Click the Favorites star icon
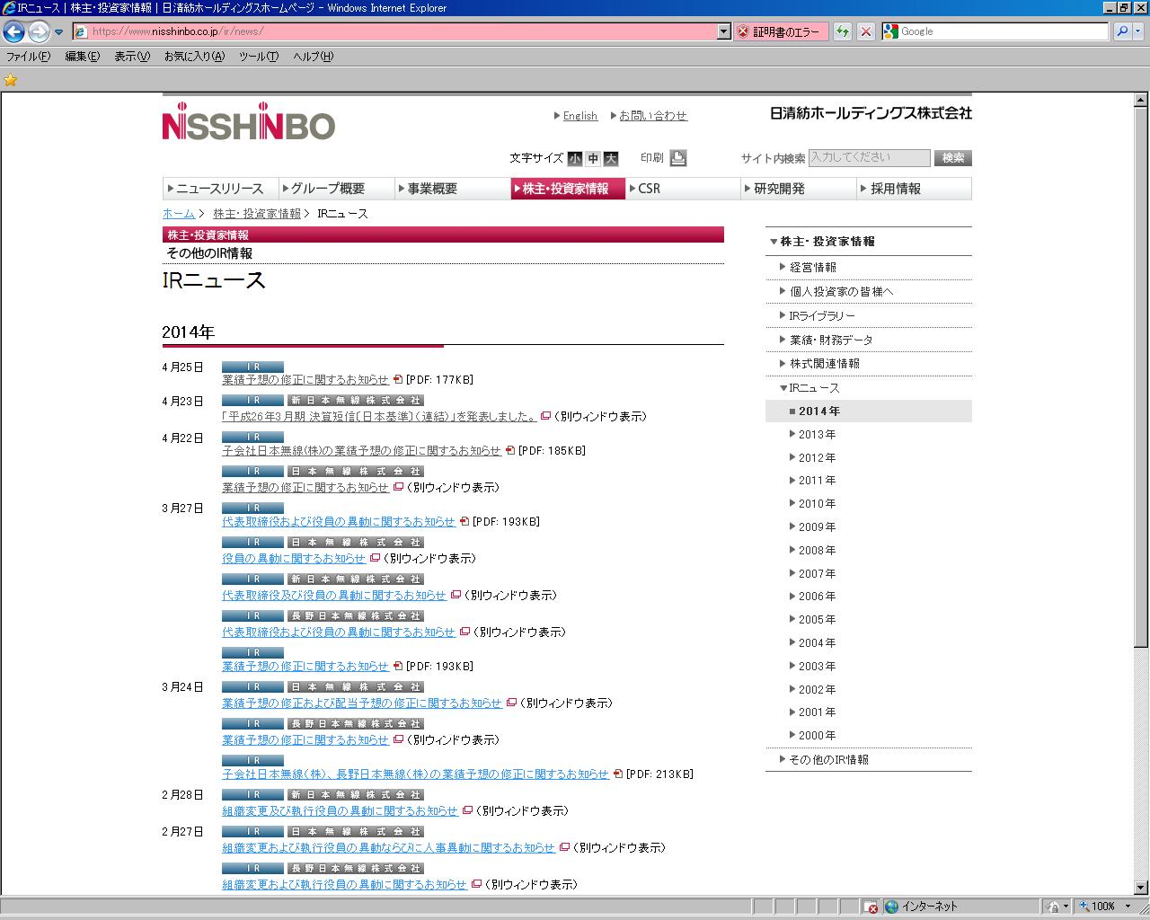 11,80
